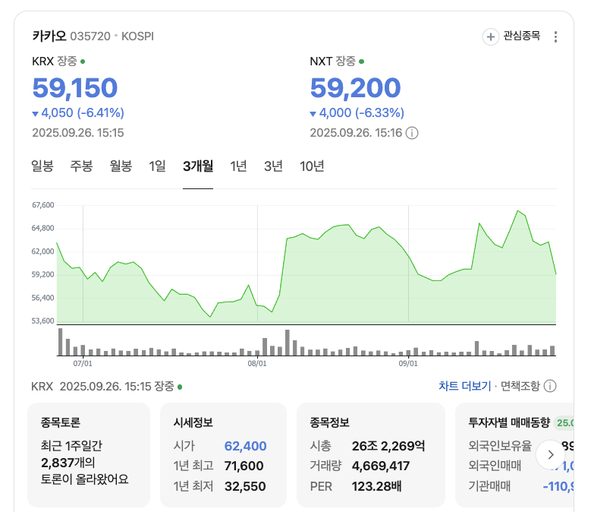
Task: Open the 종목토론 discussion card
Action: (89, 454)
